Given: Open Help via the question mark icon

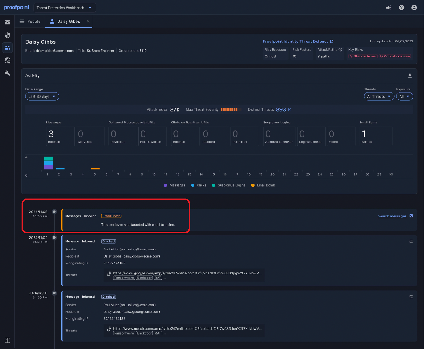Looking at the screenshot, I should pyautogui.click(x=401, y=7).
